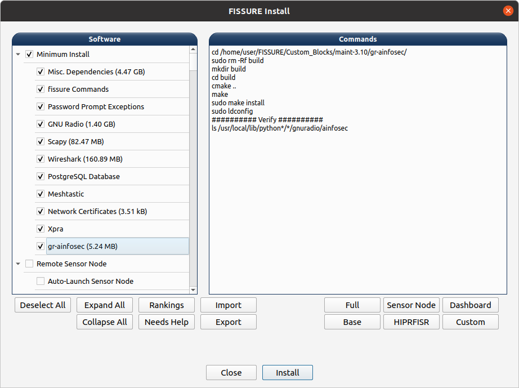Uncheck the gr-ainfosec (5.24 MB) checkbox
The width and height of the screenshot is (519, 388).
pyautogui.click(x=41, y=246)
